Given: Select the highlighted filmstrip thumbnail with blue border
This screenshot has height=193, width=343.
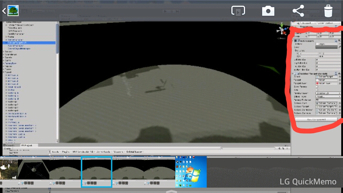Looking at the screenshot, I should [x=97, y=172].
